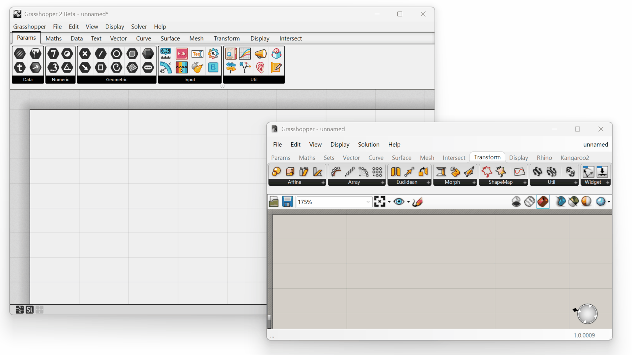Open the Grasshopper menu in Grasshopper 2 Beta
Screen dimensions: 632x355
(30, 27)
